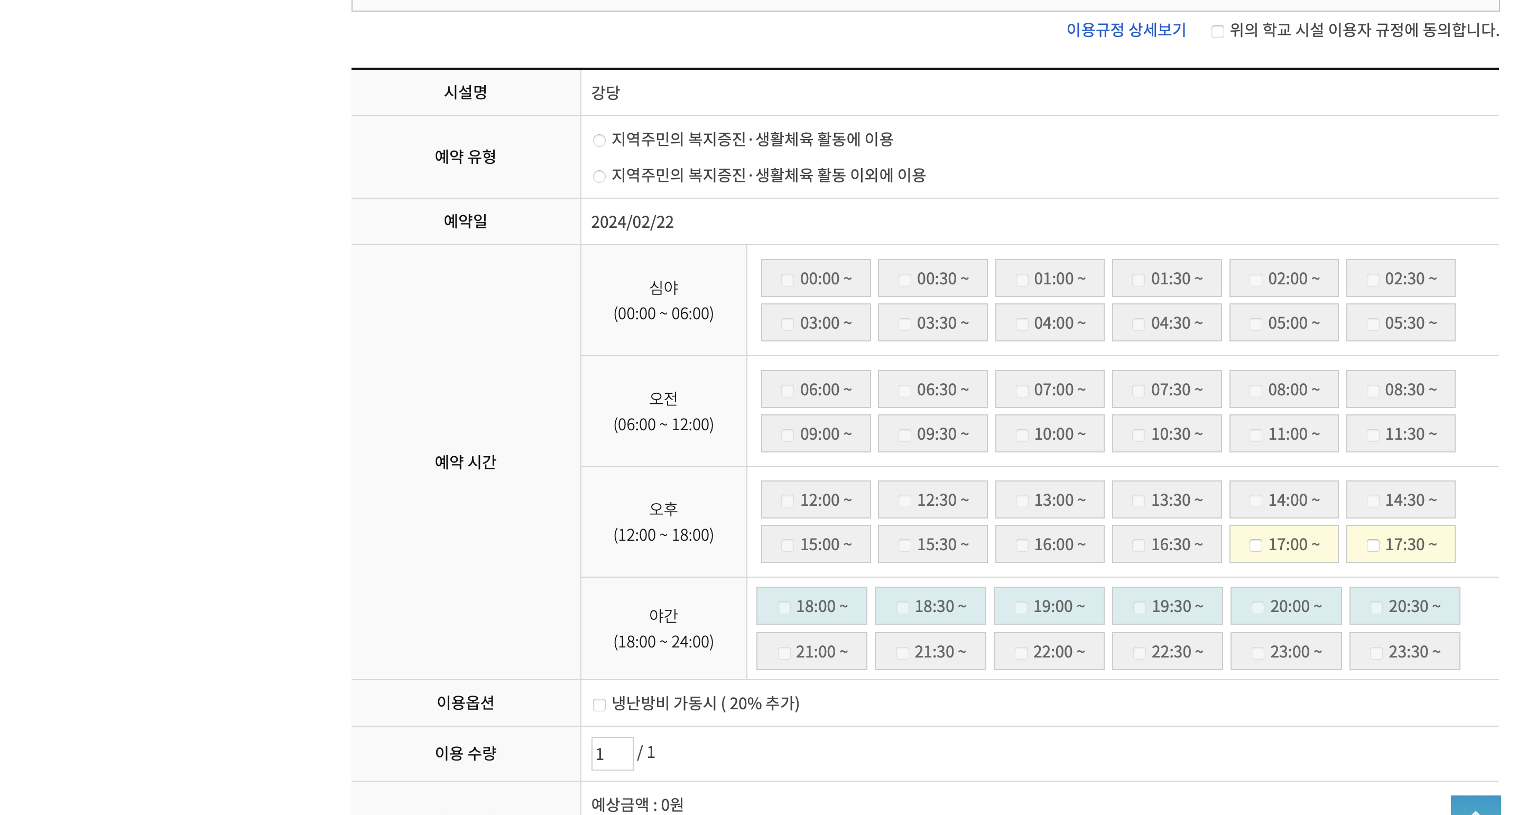
Task: Select the 14:30 time slot
Action: click(1373, 501)
